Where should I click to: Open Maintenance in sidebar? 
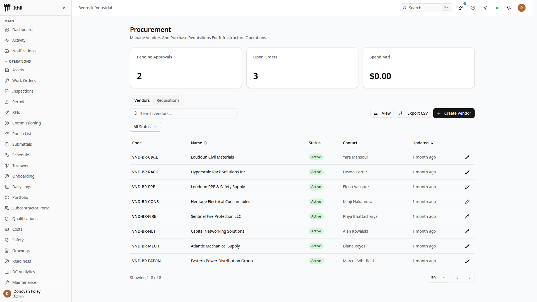click(36, 282)
